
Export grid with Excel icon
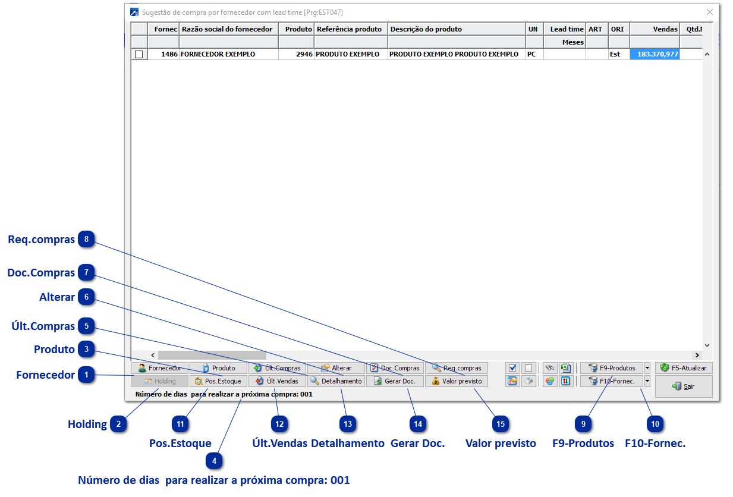pos(565,368)
